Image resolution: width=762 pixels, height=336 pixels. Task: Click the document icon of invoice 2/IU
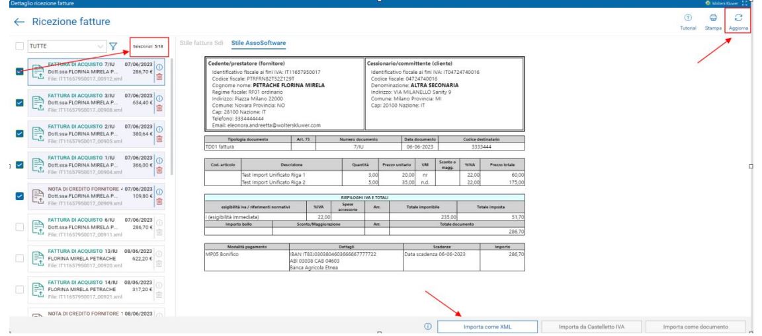pyautogui.click(x=38, y=134)
